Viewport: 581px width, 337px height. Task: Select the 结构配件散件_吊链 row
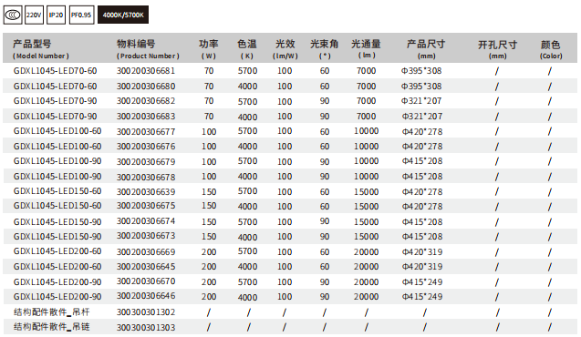pyautogui.click(x=290, y=327)
